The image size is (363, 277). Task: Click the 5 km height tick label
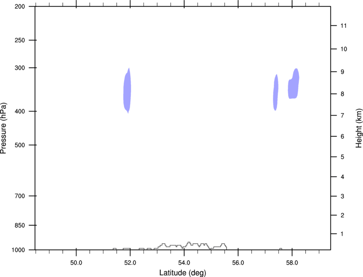pos(342,157)
